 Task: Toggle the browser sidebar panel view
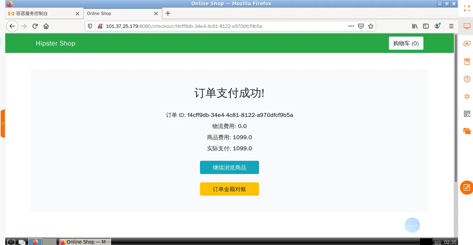(426, 26)
